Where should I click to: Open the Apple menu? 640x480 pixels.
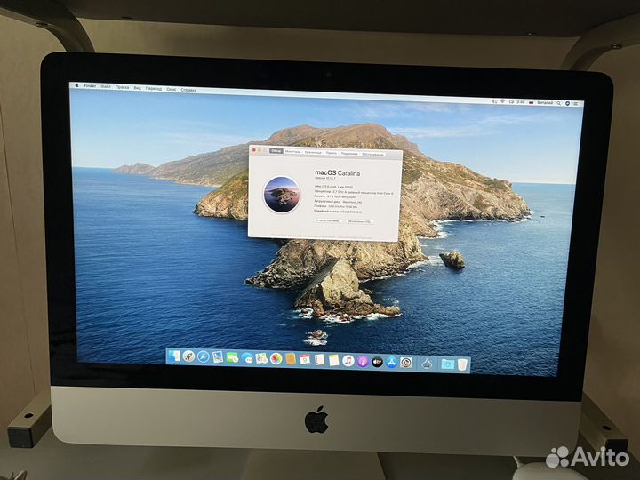76,85
